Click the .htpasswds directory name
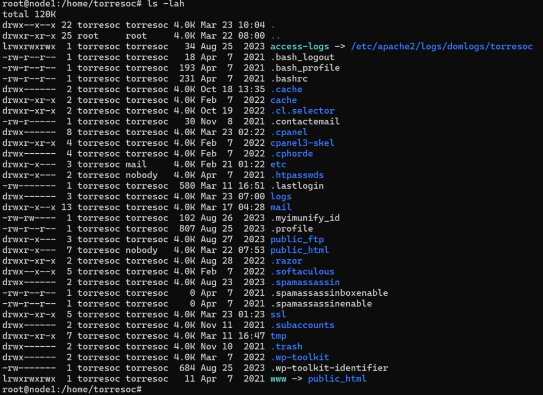The height and width of the screenshot is (395, 543). click(297, 175)
